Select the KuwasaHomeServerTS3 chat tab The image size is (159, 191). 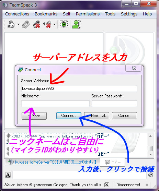coord(53,162)
